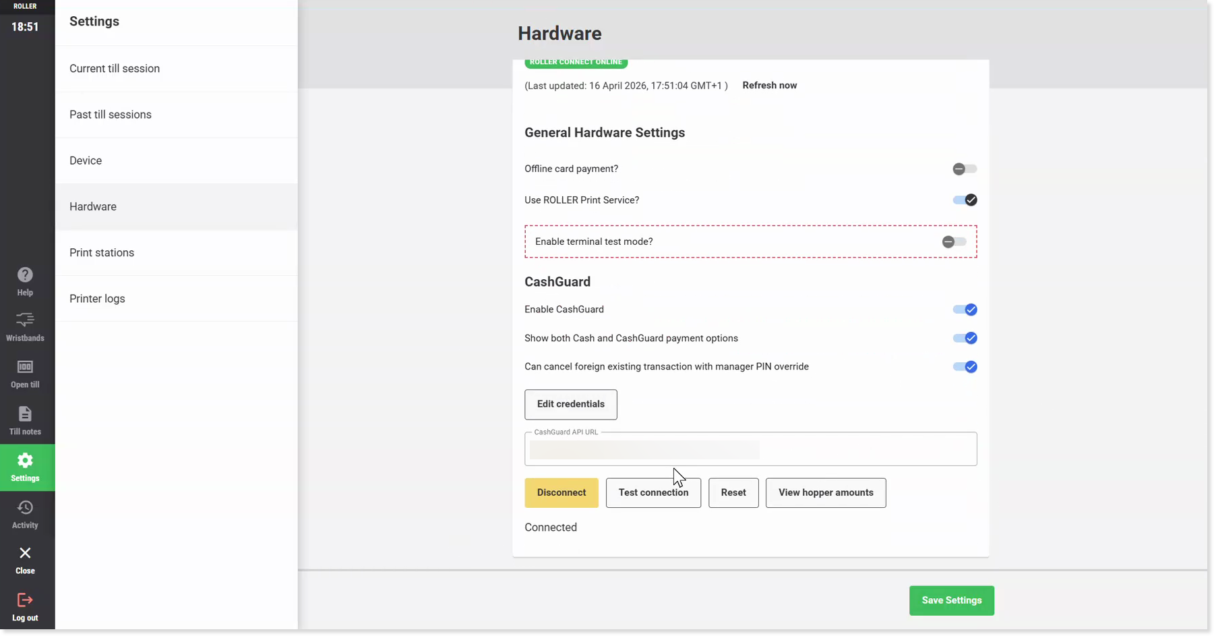Image resolution: width=1214 pixels, height=636 pixels.
Task: Toggle Show both Cash and CashGuard options
Action: click(964, 339)
